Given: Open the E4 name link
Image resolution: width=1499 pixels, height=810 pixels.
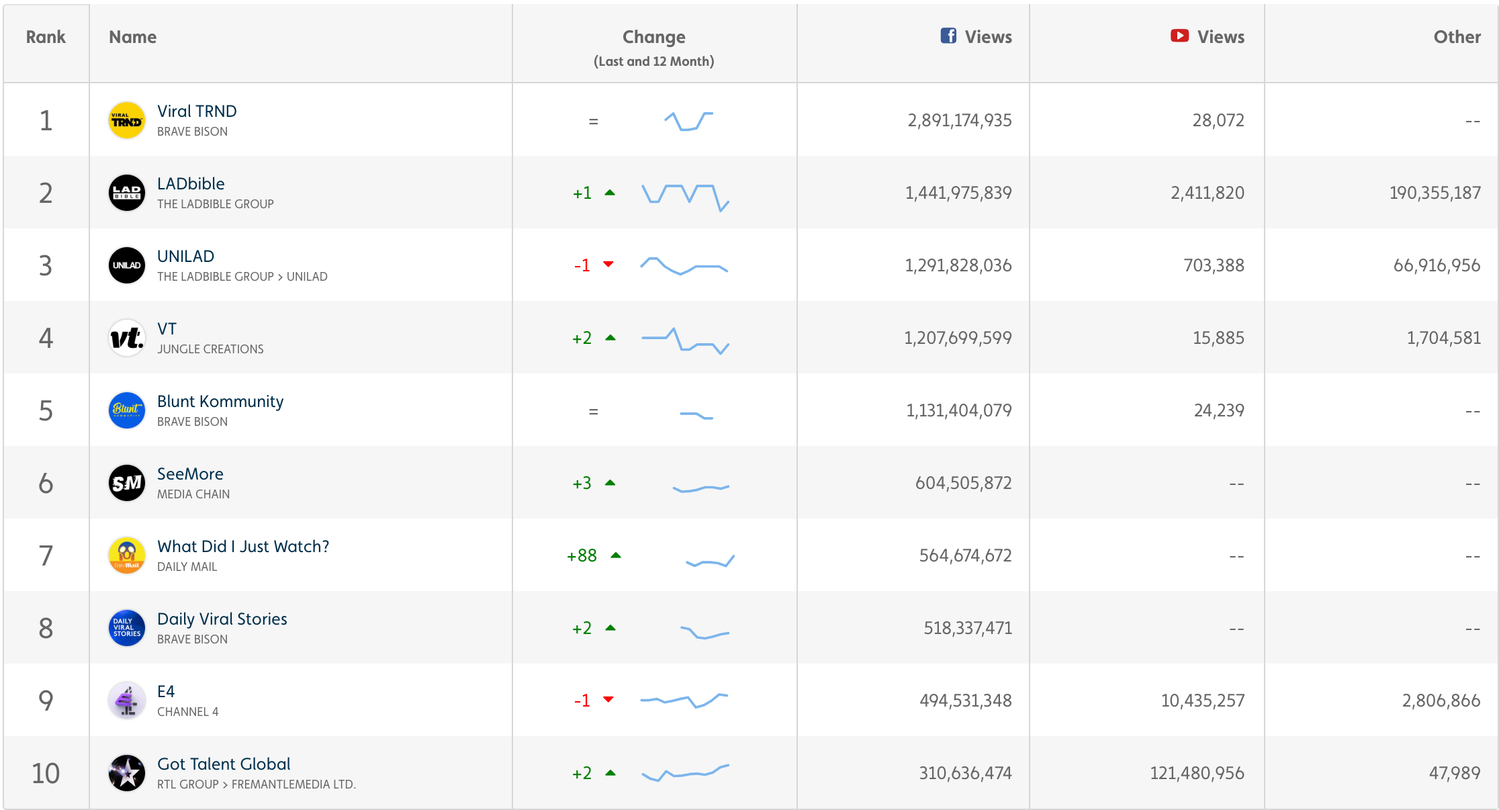Looking at the screenshot, I should coord(166,691).
